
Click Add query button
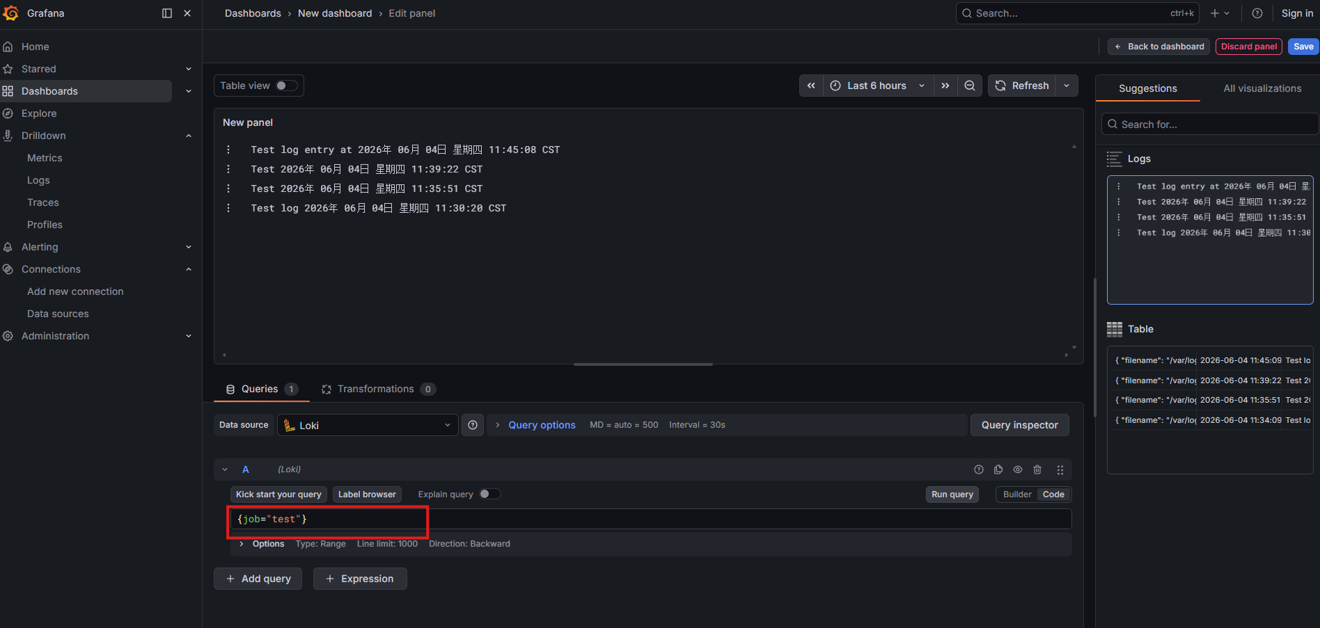[x=258, y=579]
